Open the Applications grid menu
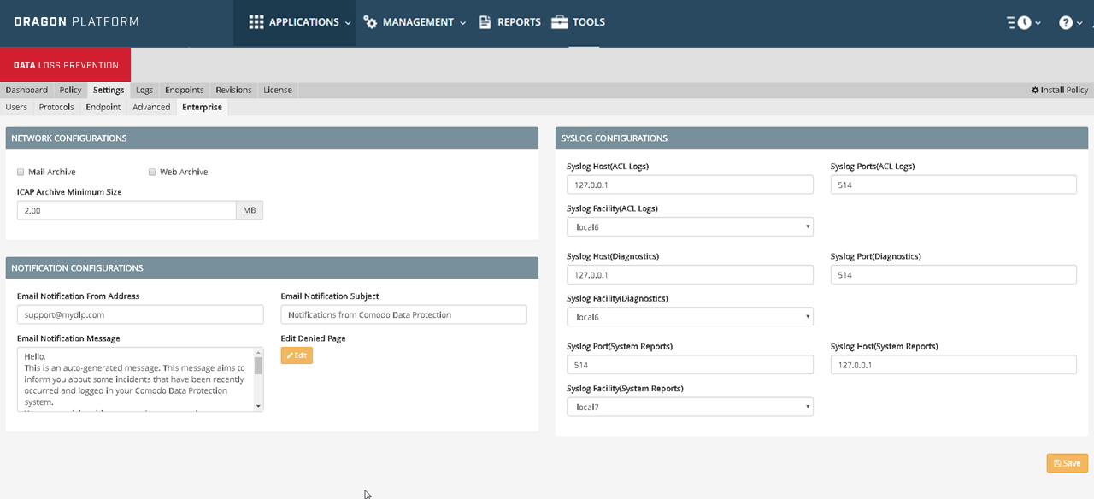The height and width of the screenshot is (499, 1094). click(256, 22)
